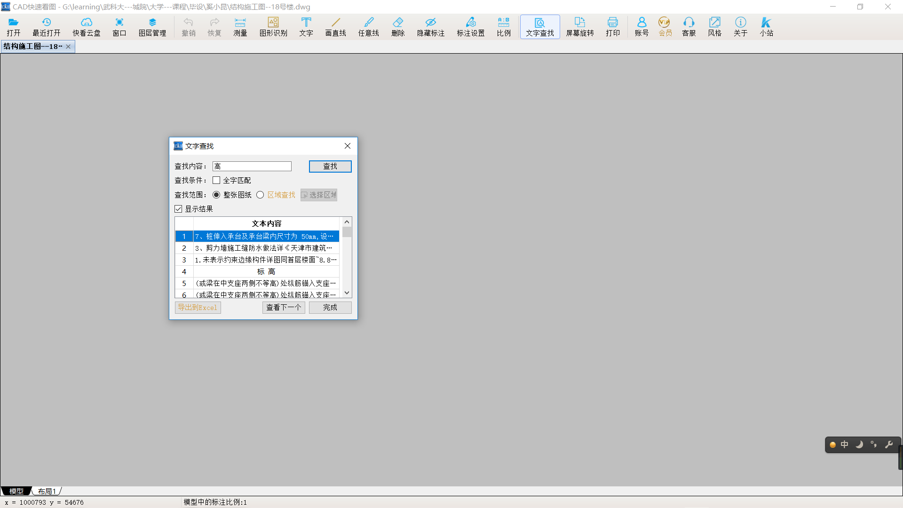The image size is (903, 508).
Task: Click the 打印 print icon
Action: [x=613, y=27]
